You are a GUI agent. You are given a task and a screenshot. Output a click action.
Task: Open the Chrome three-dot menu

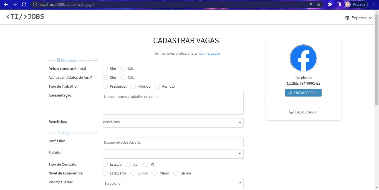[x=373, y=4]
